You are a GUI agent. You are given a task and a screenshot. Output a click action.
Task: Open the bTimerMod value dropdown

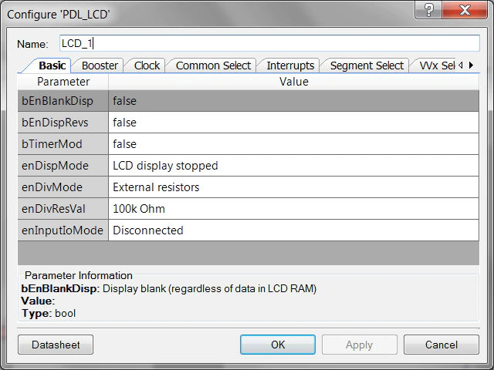pyautogui.click(x=293, y=144)
